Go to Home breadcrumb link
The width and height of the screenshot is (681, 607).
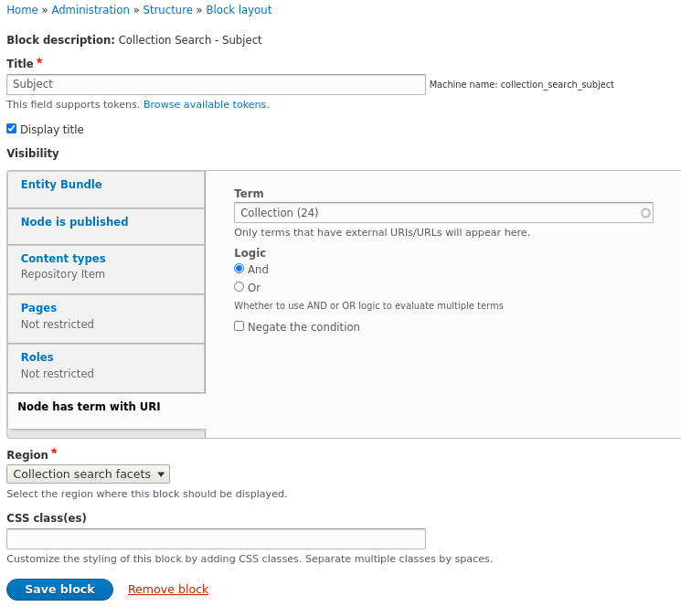pyautogui.click(x=22, y=10)
